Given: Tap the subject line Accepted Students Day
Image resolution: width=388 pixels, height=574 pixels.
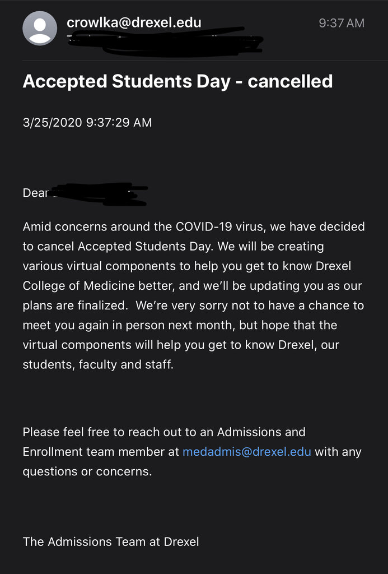Looking at the screenshot, I should [x=127, y=81].
